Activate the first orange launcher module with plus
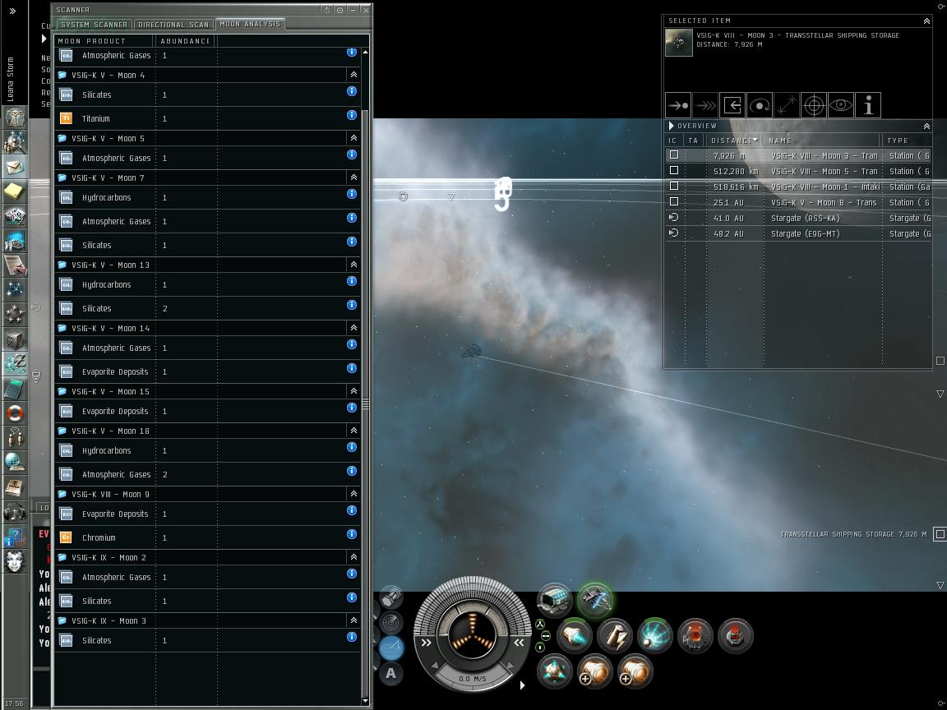 click(x=595, y=672)
